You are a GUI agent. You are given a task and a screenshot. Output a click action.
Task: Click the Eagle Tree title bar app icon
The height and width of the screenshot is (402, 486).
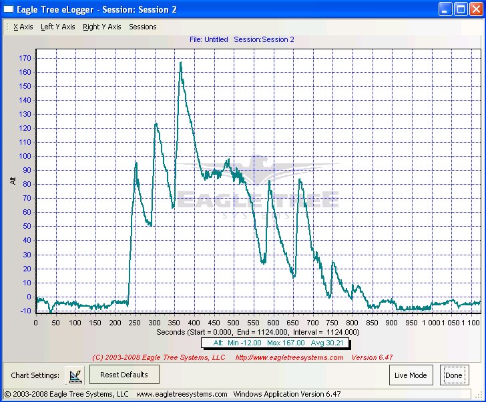[x=10, y=9]
